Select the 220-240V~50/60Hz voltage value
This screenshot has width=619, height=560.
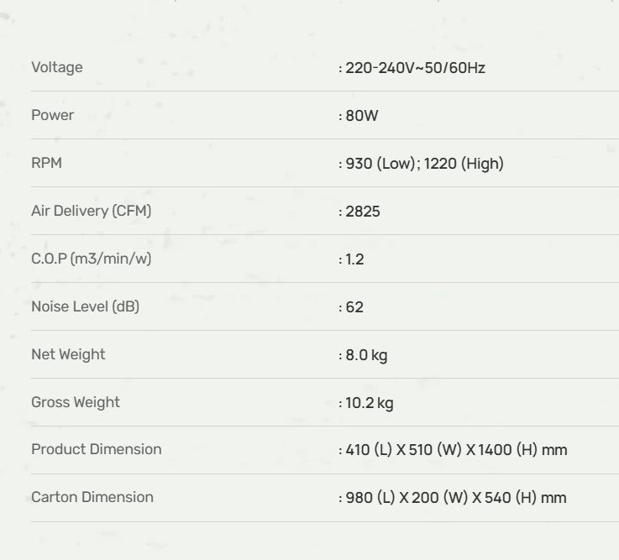(x=415, y=67)
